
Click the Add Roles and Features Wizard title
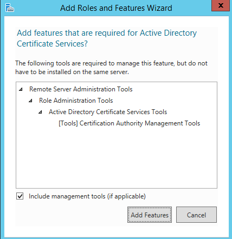(116, 8)
